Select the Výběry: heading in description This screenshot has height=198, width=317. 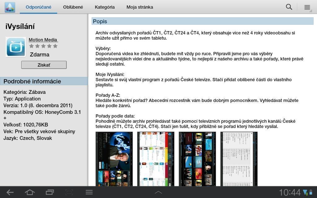[103, 49]
